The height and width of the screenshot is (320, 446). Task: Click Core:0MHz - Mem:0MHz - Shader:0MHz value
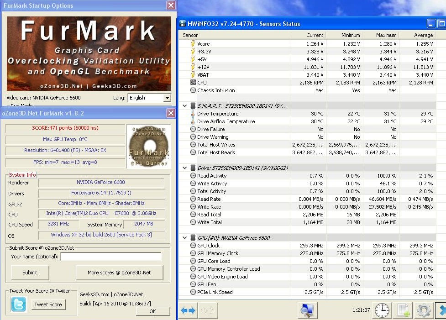(101, 204)
